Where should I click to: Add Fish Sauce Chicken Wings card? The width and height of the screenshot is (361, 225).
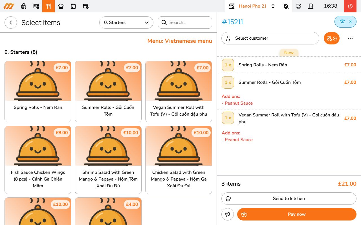pos(38,160)
